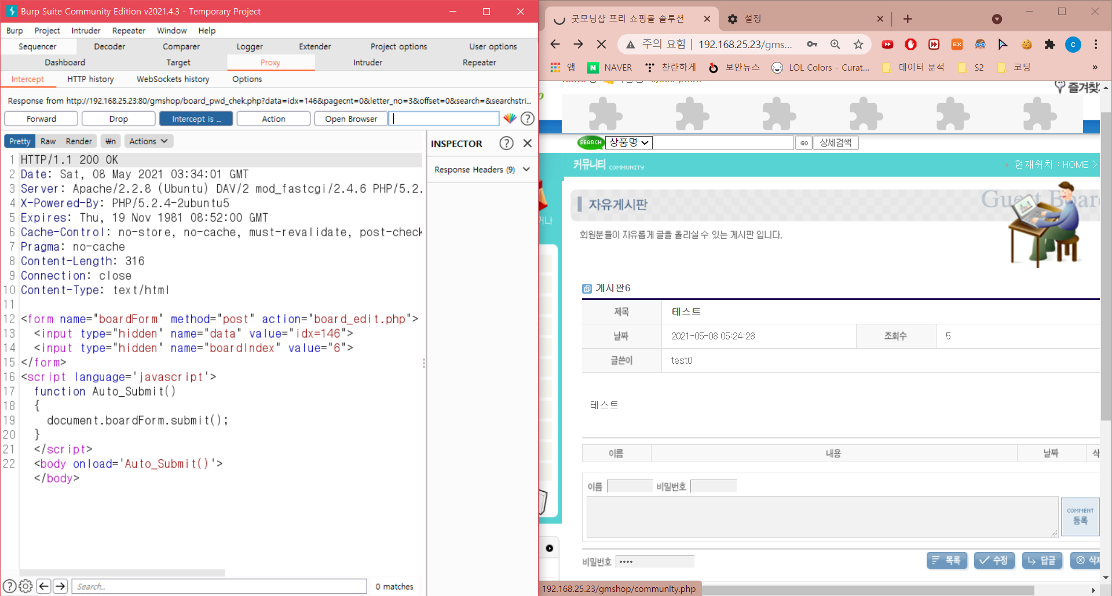
Task: Toggle the Intercept is on button
Action: (196, 119)
